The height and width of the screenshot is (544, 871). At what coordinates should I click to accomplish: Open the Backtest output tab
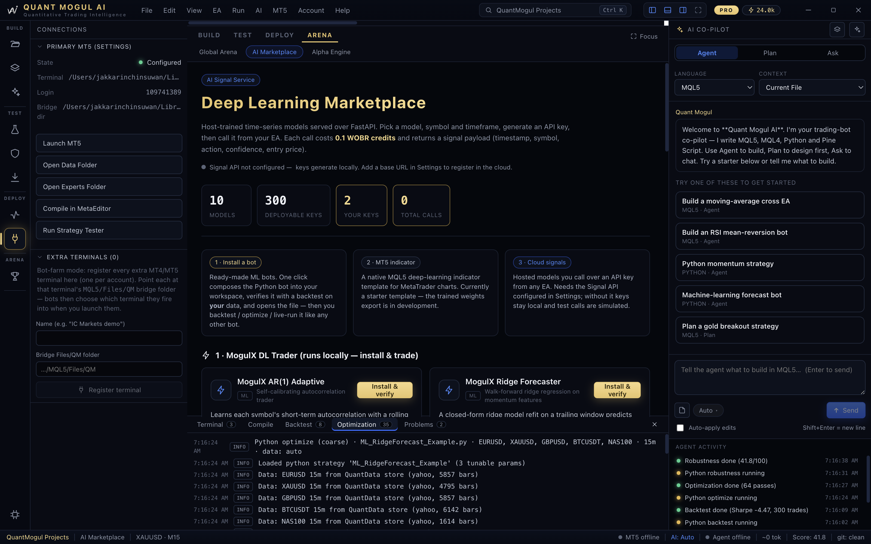[x=305, y=425]
